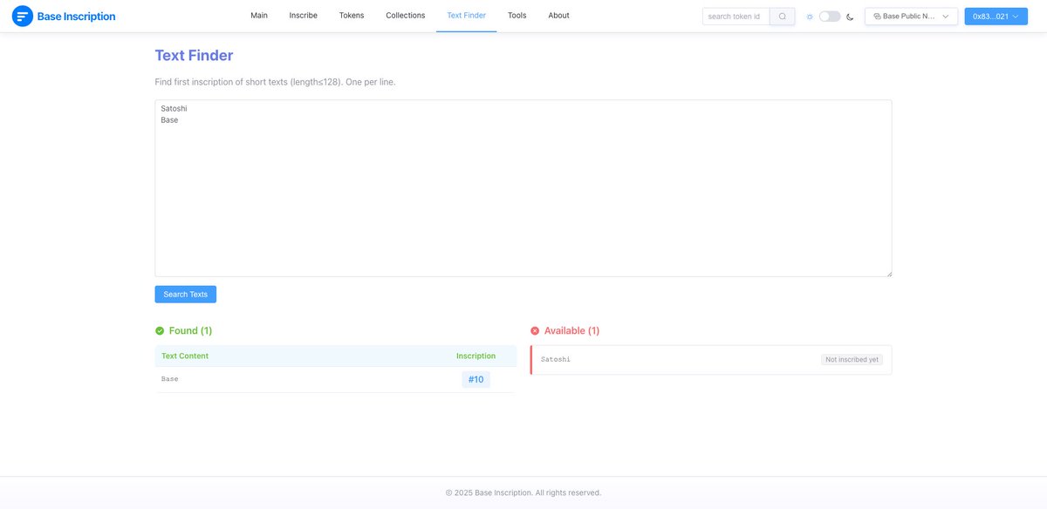Click the Text Finder page heading
1047x509 pixels.
[x=194, y=56]
